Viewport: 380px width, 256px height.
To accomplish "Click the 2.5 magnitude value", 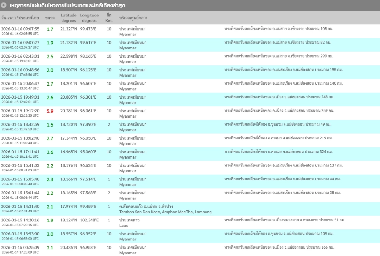I will [x=50, y=56].
